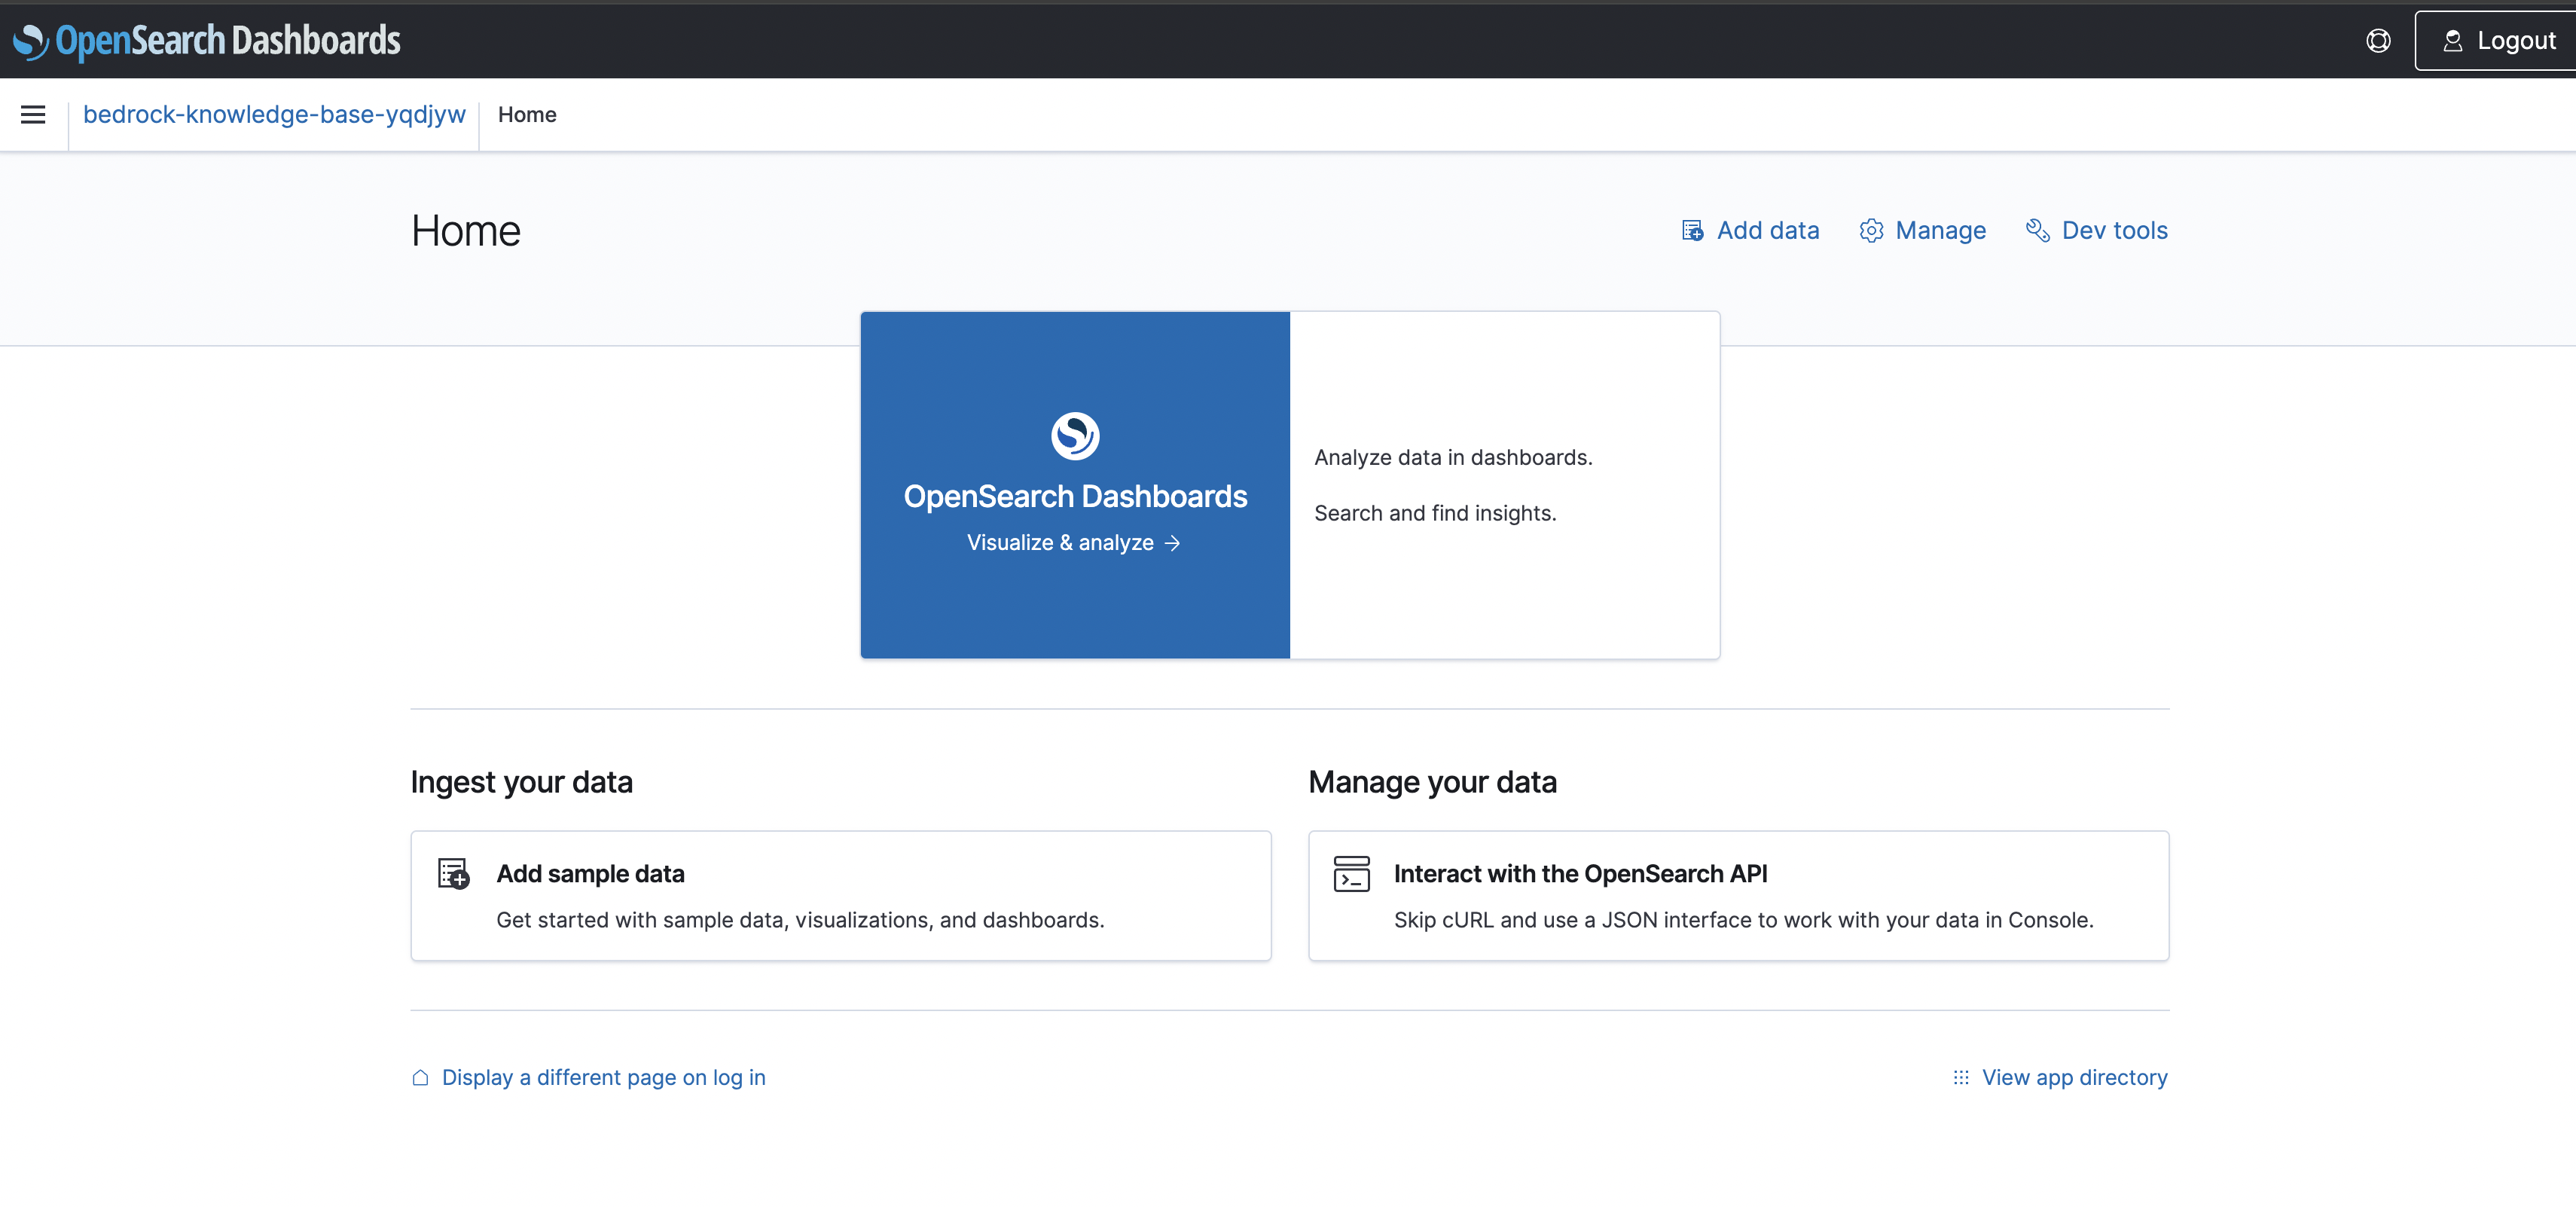Click 'Get started with sample data' description
The width and height of the screenshot is (2576, 1207).
[x=800, y=920]
